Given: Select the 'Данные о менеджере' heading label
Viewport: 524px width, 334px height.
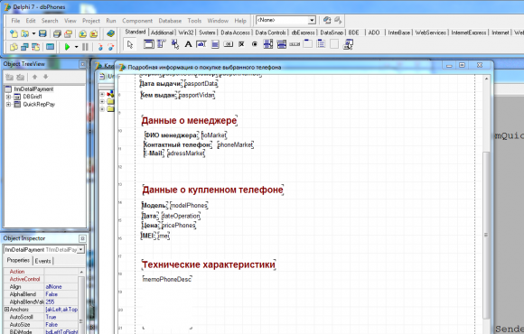Looking at the screenshot, I should (189, 121).
